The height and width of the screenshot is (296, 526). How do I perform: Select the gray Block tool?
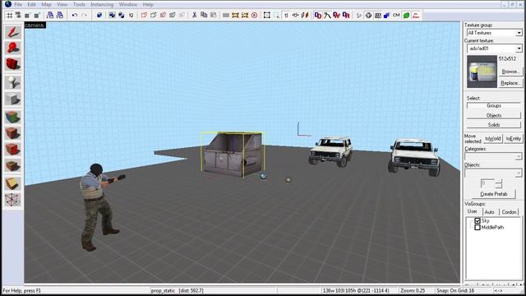[13, 99]
